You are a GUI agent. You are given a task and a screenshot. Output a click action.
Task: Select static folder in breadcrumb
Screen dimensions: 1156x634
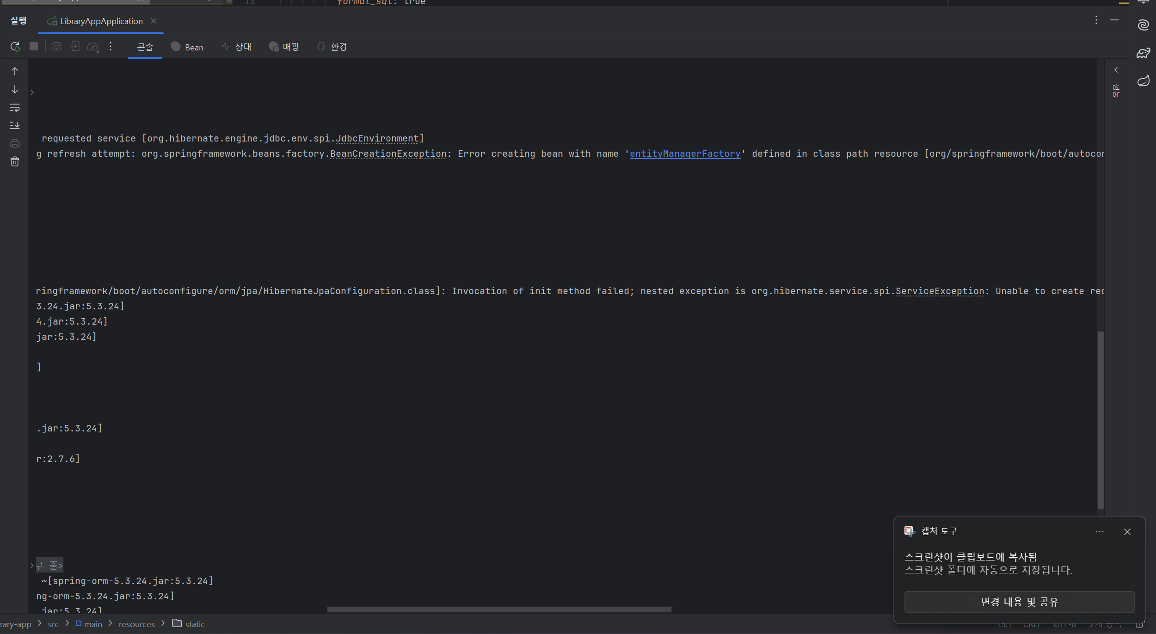(189, 624)
